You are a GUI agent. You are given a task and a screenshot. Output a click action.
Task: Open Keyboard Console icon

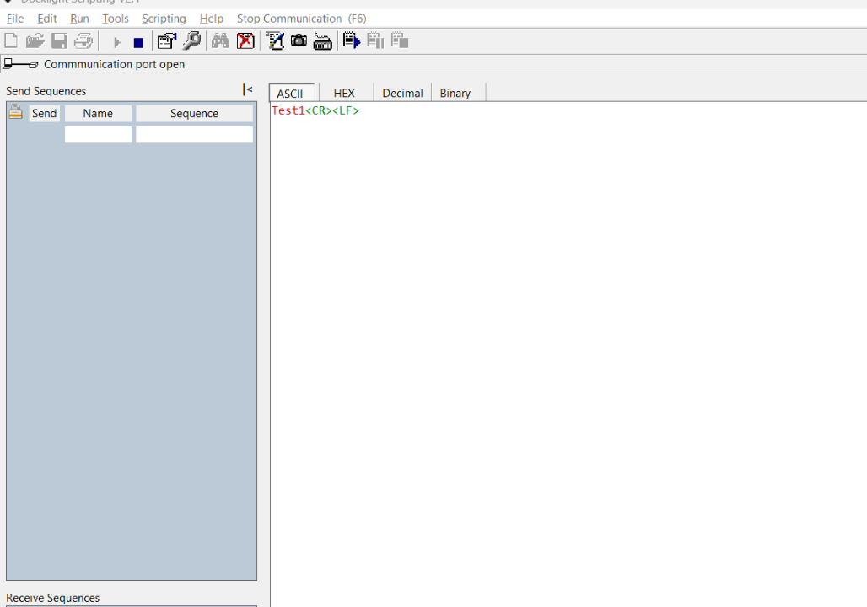tap(322, 41)
